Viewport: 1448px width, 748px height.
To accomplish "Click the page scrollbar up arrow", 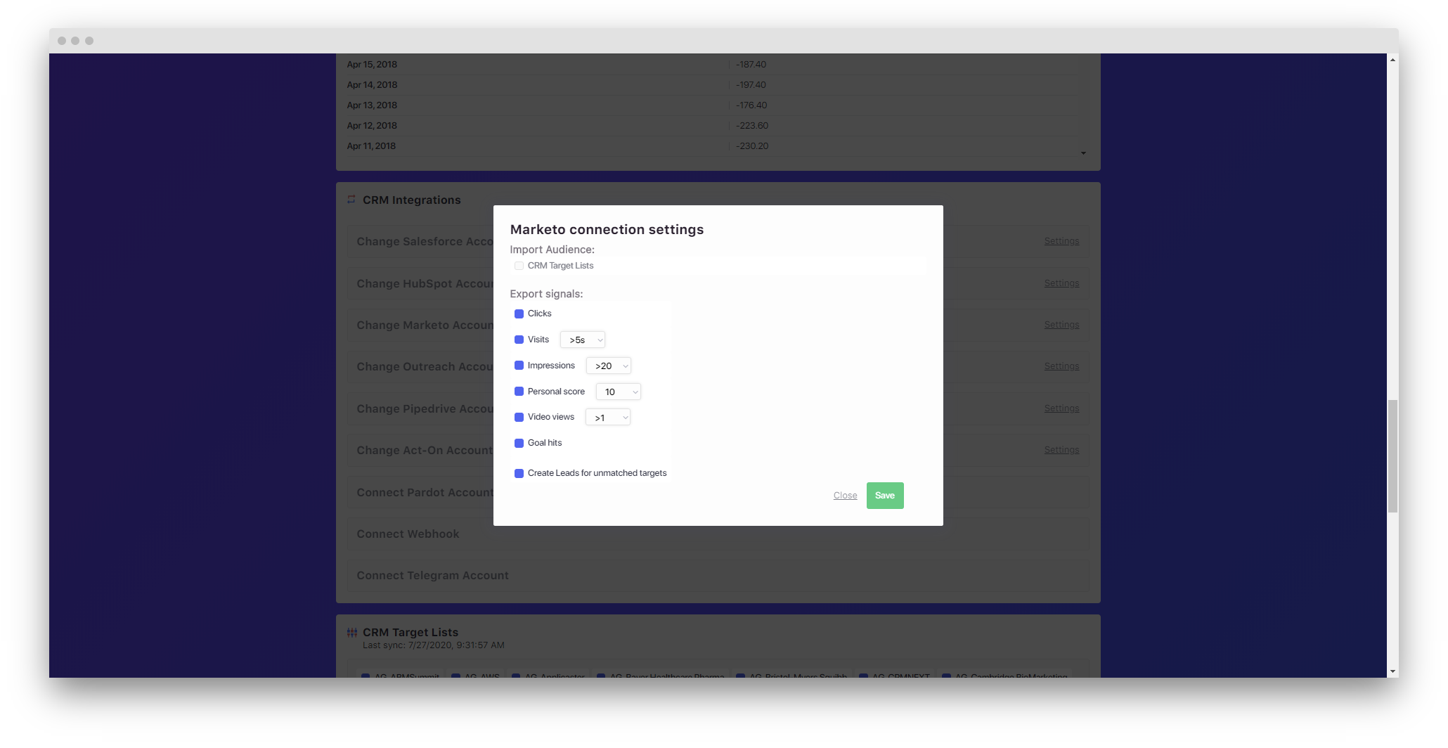I will click(x=1392, y=60).
